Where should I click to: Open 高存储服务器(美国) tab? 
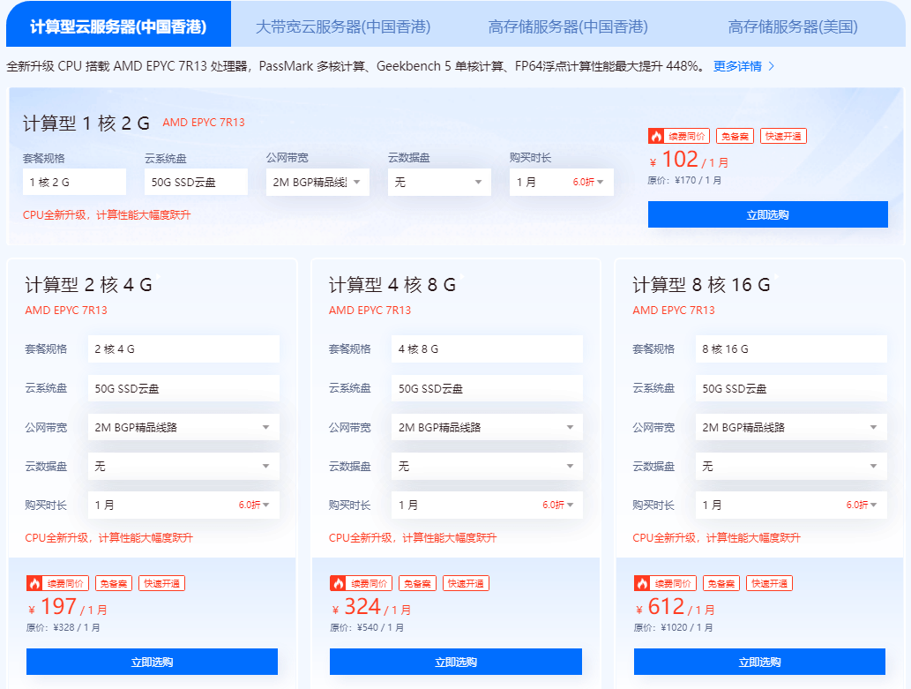[x=793, y=26]
